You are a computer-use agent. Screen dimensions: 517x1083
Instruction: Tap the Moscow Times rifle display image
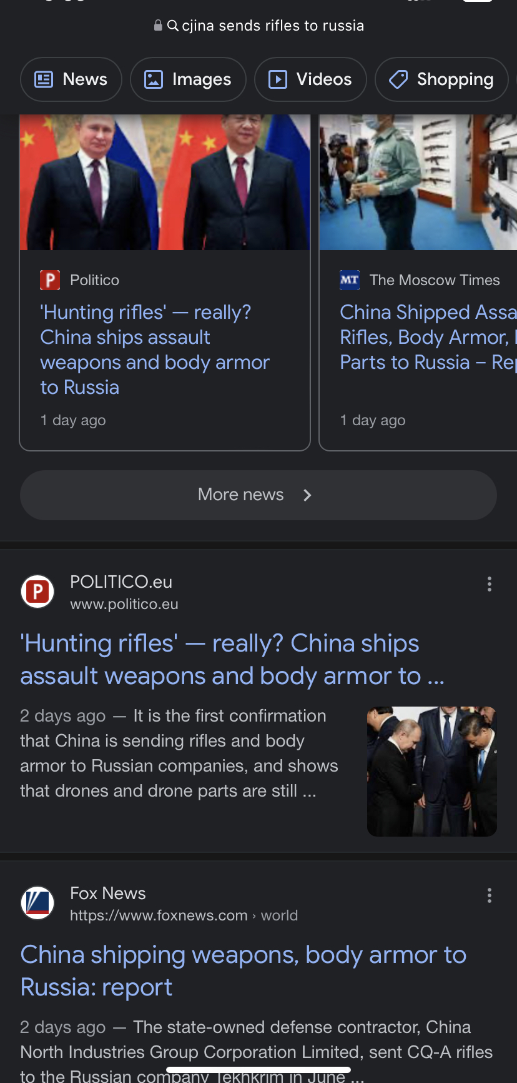pyautogui.click(x=418, y=183)
